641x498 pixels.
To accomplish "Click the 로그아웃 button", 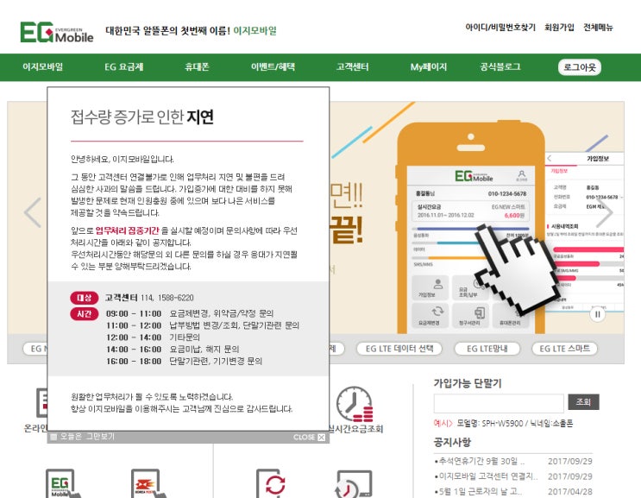I will 579,67.
